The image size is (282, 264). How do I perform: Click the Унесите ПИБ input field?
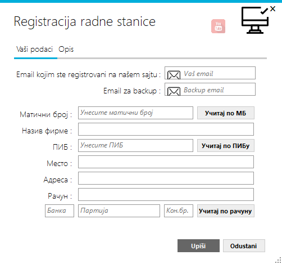(x=135, y=145)
